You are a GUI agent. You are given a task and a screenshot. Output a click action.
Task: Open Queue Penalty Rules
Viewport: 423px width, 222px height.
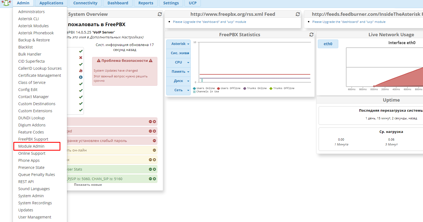[37, 175]
